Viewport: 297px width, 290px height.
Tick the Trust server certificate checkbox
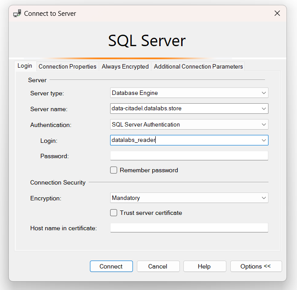click(114, 213)
